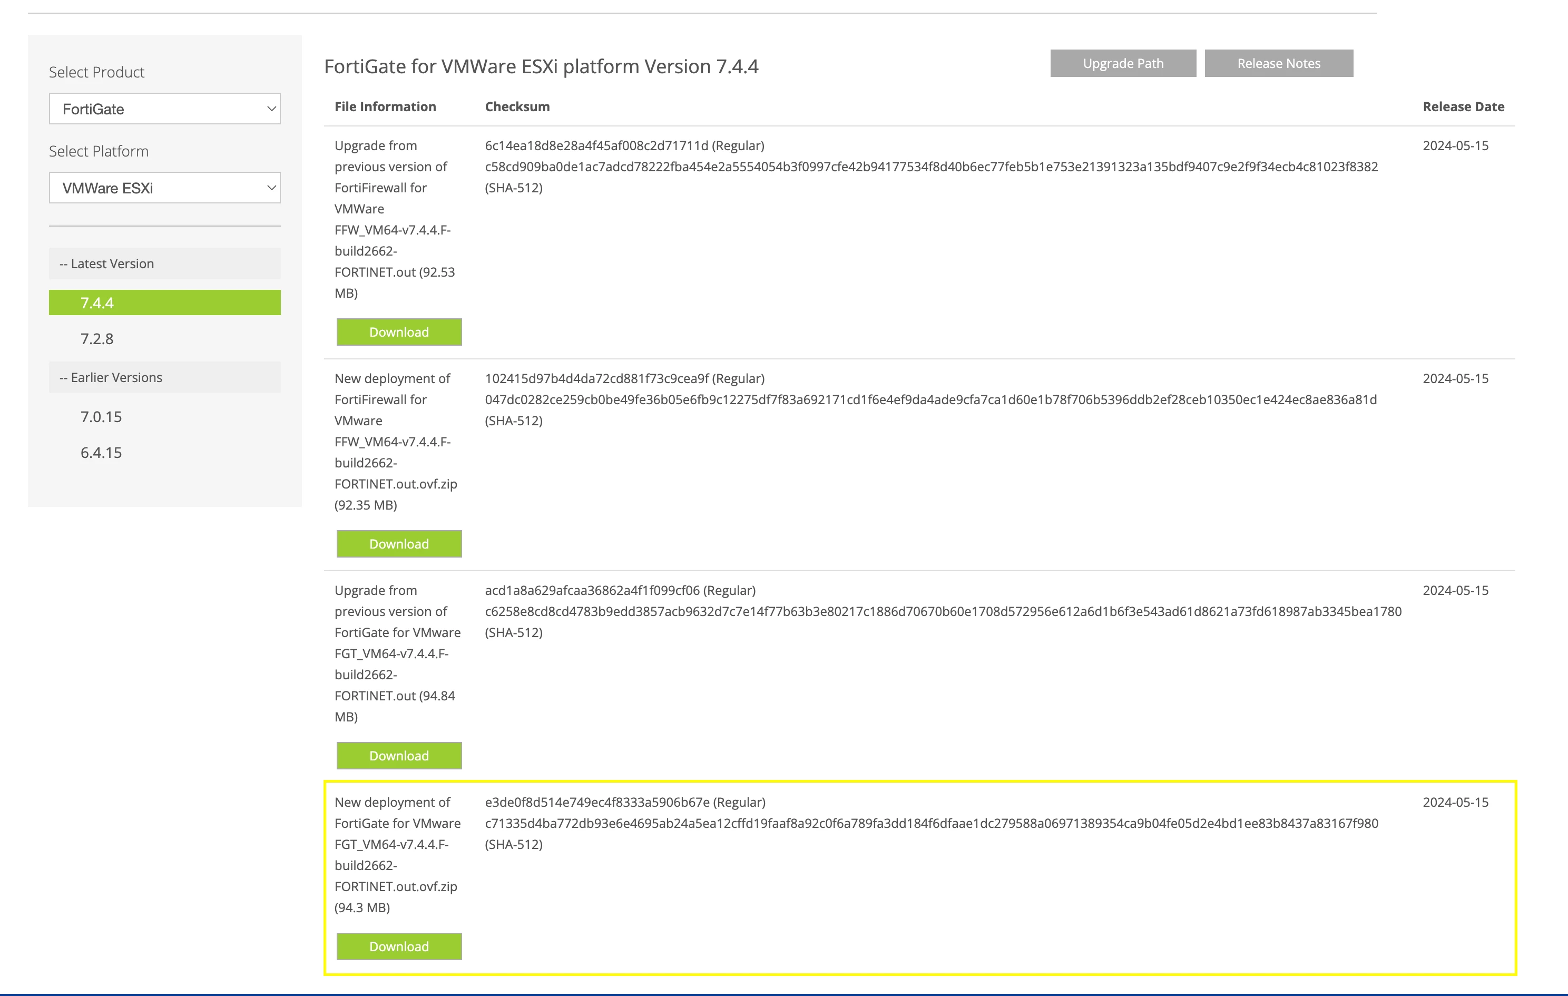Screen dimensions: 1568x996
Task: Open the Release Notes
Action: coord(1279,63)
